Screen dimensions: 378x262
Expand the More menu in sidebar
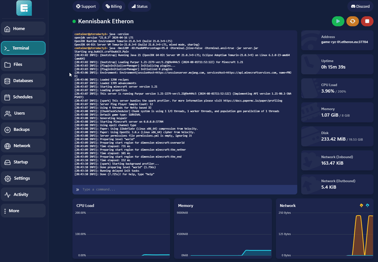pyautogui.click(x=23, y=211)
